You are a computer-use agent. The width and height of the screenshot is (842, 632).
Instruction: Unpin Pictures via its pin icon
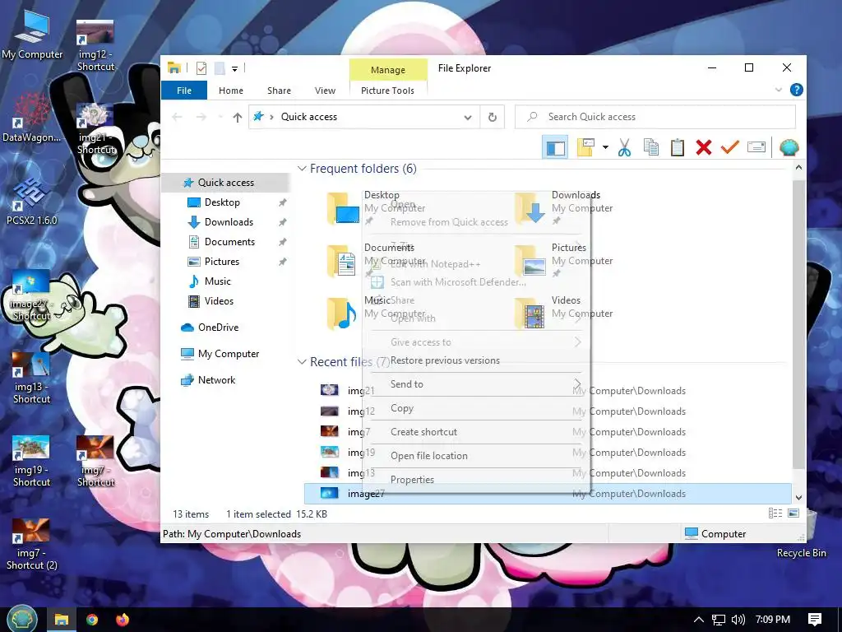point(283,262)
